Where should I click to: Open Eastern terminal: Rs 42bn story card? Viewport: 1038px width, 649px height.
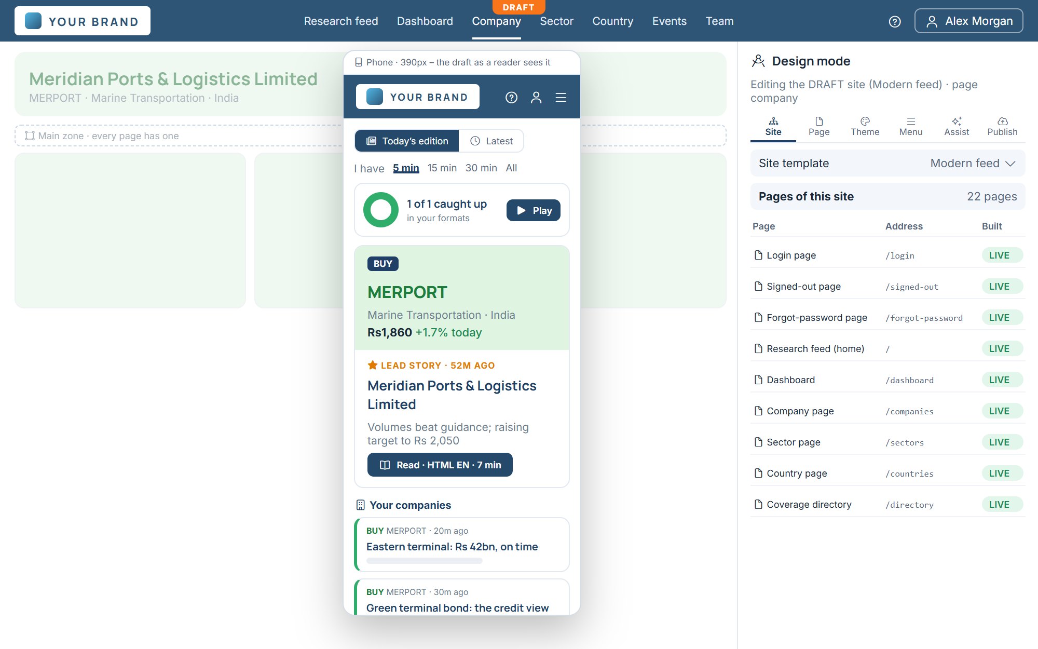tap(462, 545)
